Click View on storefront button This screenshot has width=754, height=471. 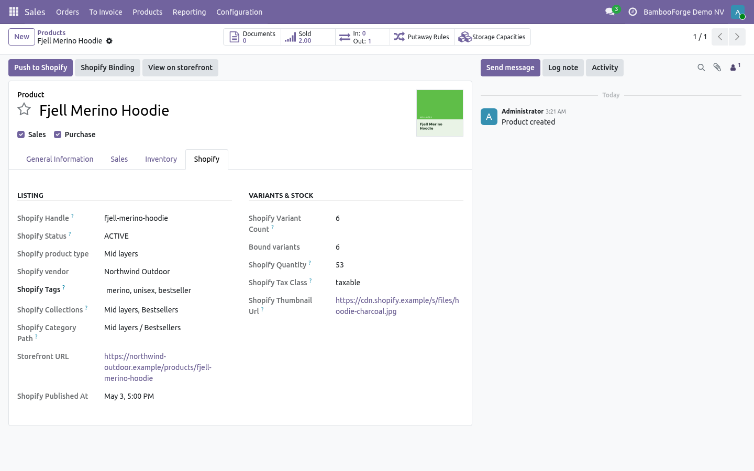[x=180, y=68]
